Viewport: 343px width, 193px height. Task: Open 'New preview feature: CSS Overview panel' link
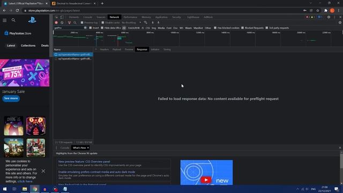(84, 161)
